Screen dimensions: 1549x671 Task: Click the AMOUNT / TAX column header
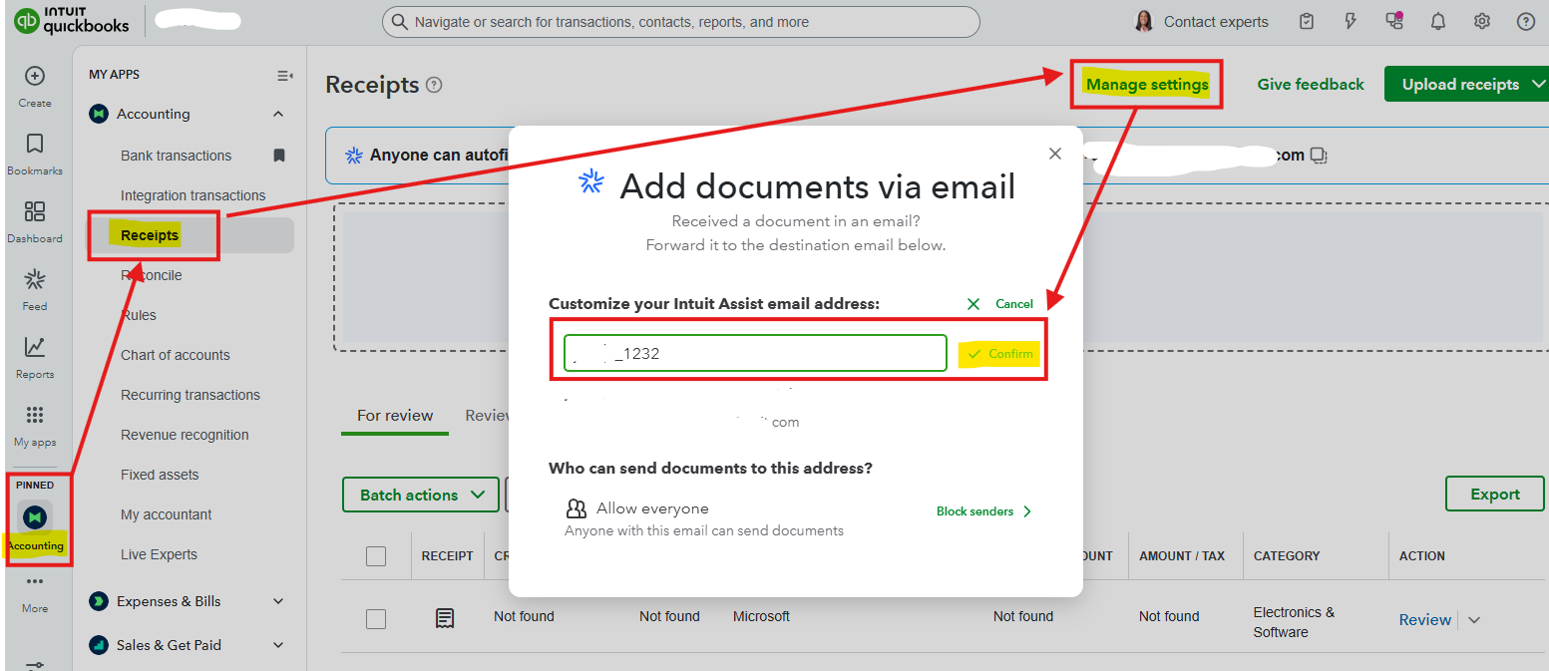coord(1182,556)
